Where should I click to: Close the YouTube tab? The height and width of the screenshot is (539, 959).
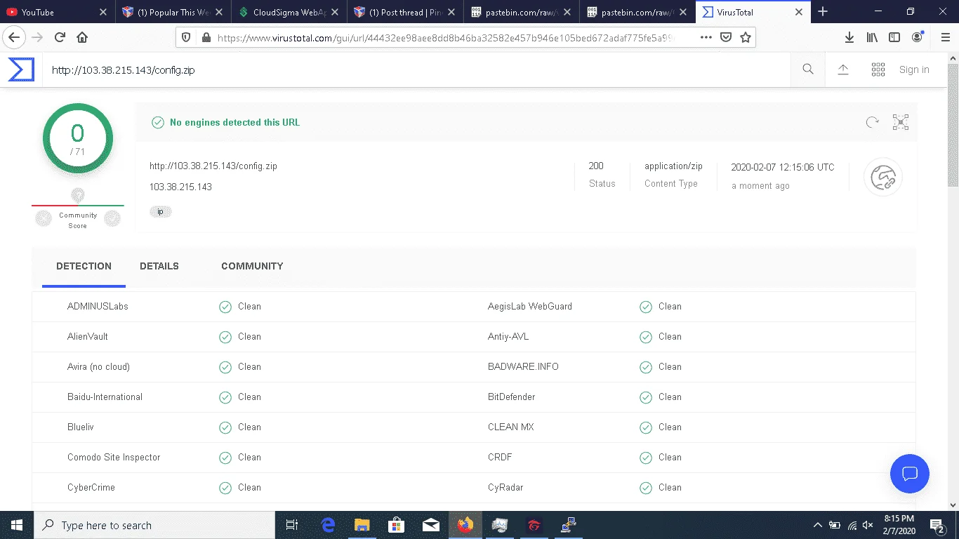pos(103,12)
